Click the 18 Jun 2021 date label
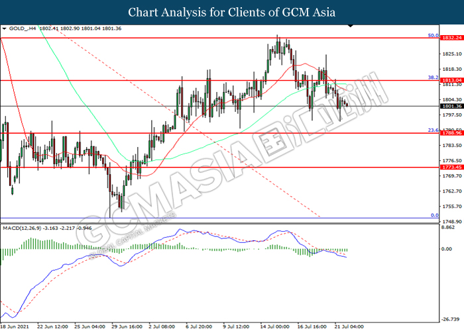 (x=15, y=326)
